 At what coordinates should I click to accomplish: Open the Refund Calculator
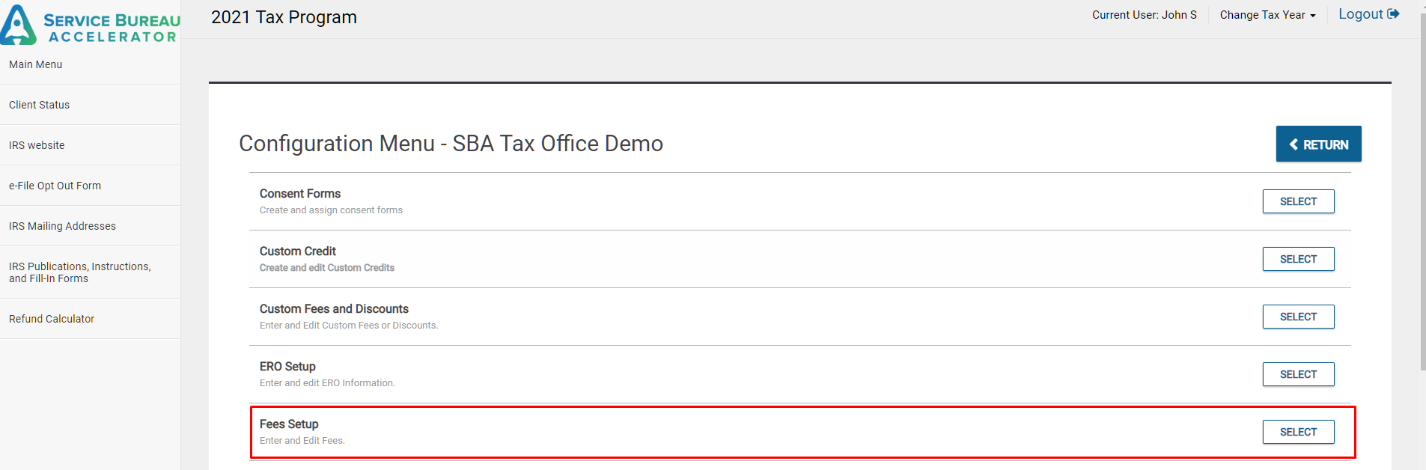(52, 319)
